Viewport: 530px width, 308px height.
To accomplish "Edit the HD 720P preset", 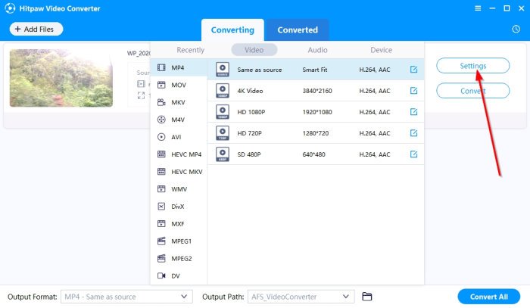I will point(413,133).
